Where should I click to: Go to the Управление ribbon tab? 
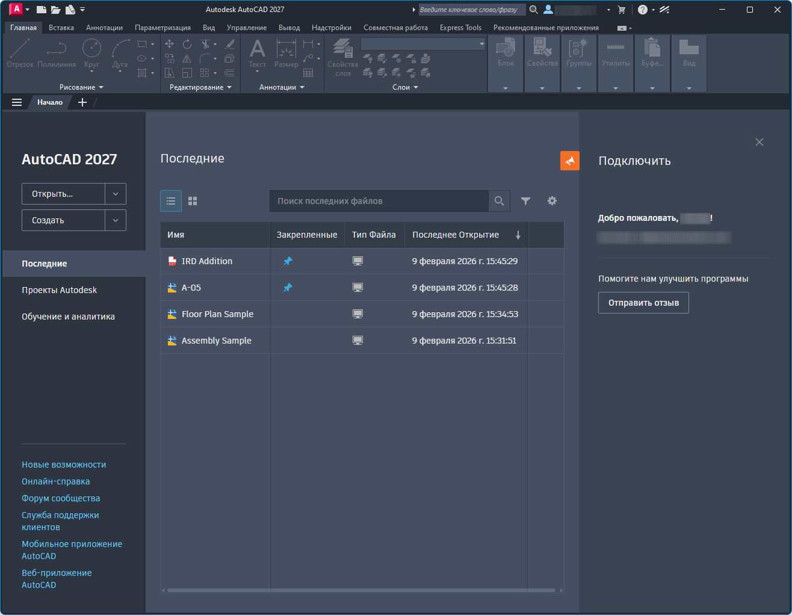pos(247,28)
